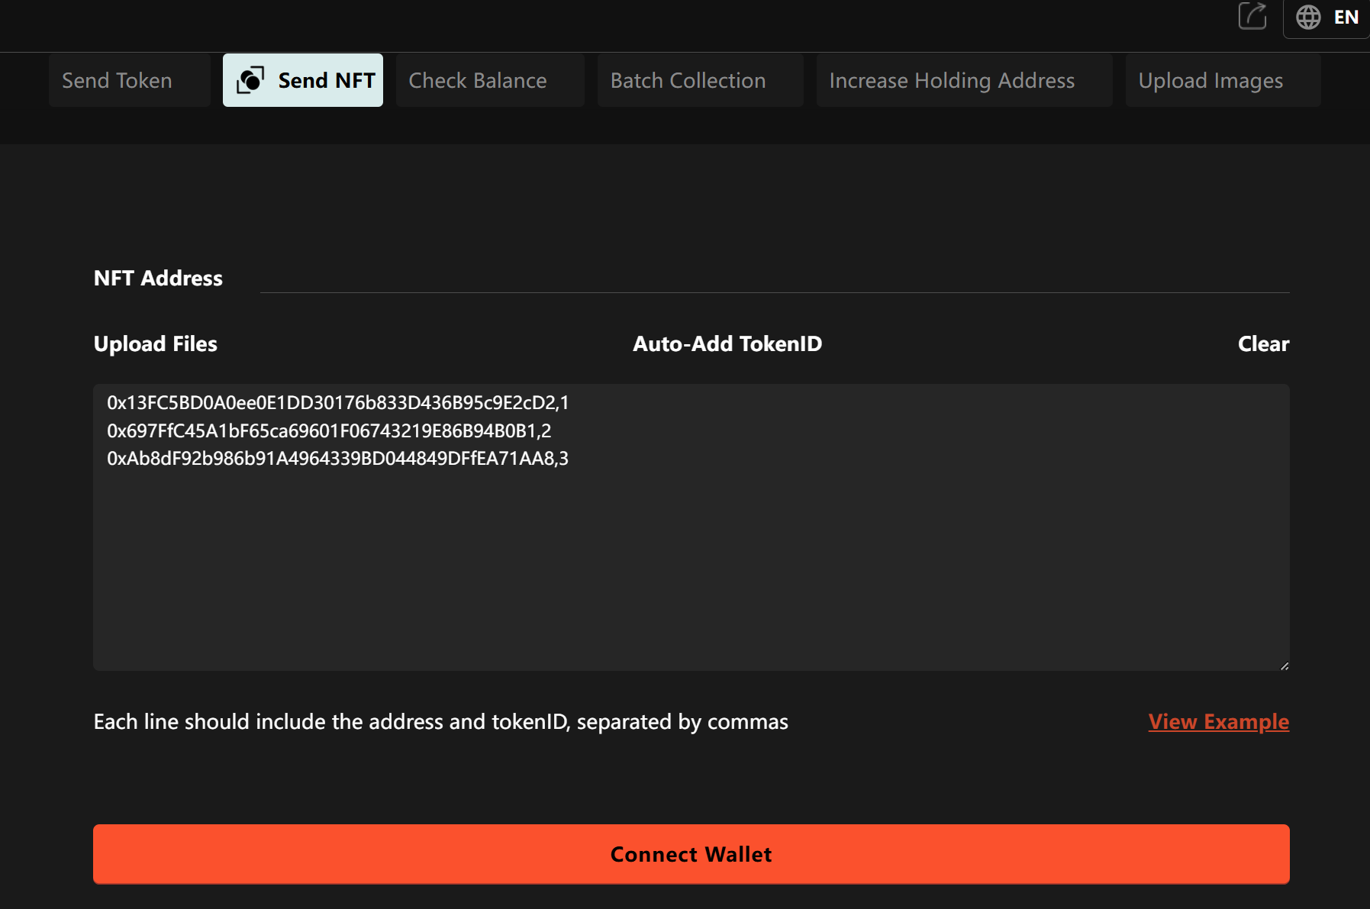The height and width of the screenshot is (909, 1370).
Task: Select the Increase Holding Address tab
Action: (x=952, y=79)
